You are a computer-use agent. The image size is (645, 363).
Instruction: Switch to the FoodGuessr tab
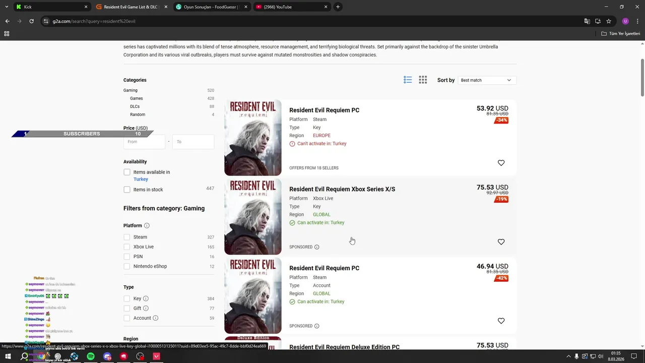pyautogui.click(x=211, y=7)
